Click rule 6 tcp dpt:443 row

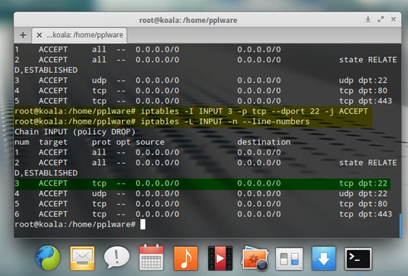click(203, 214)
